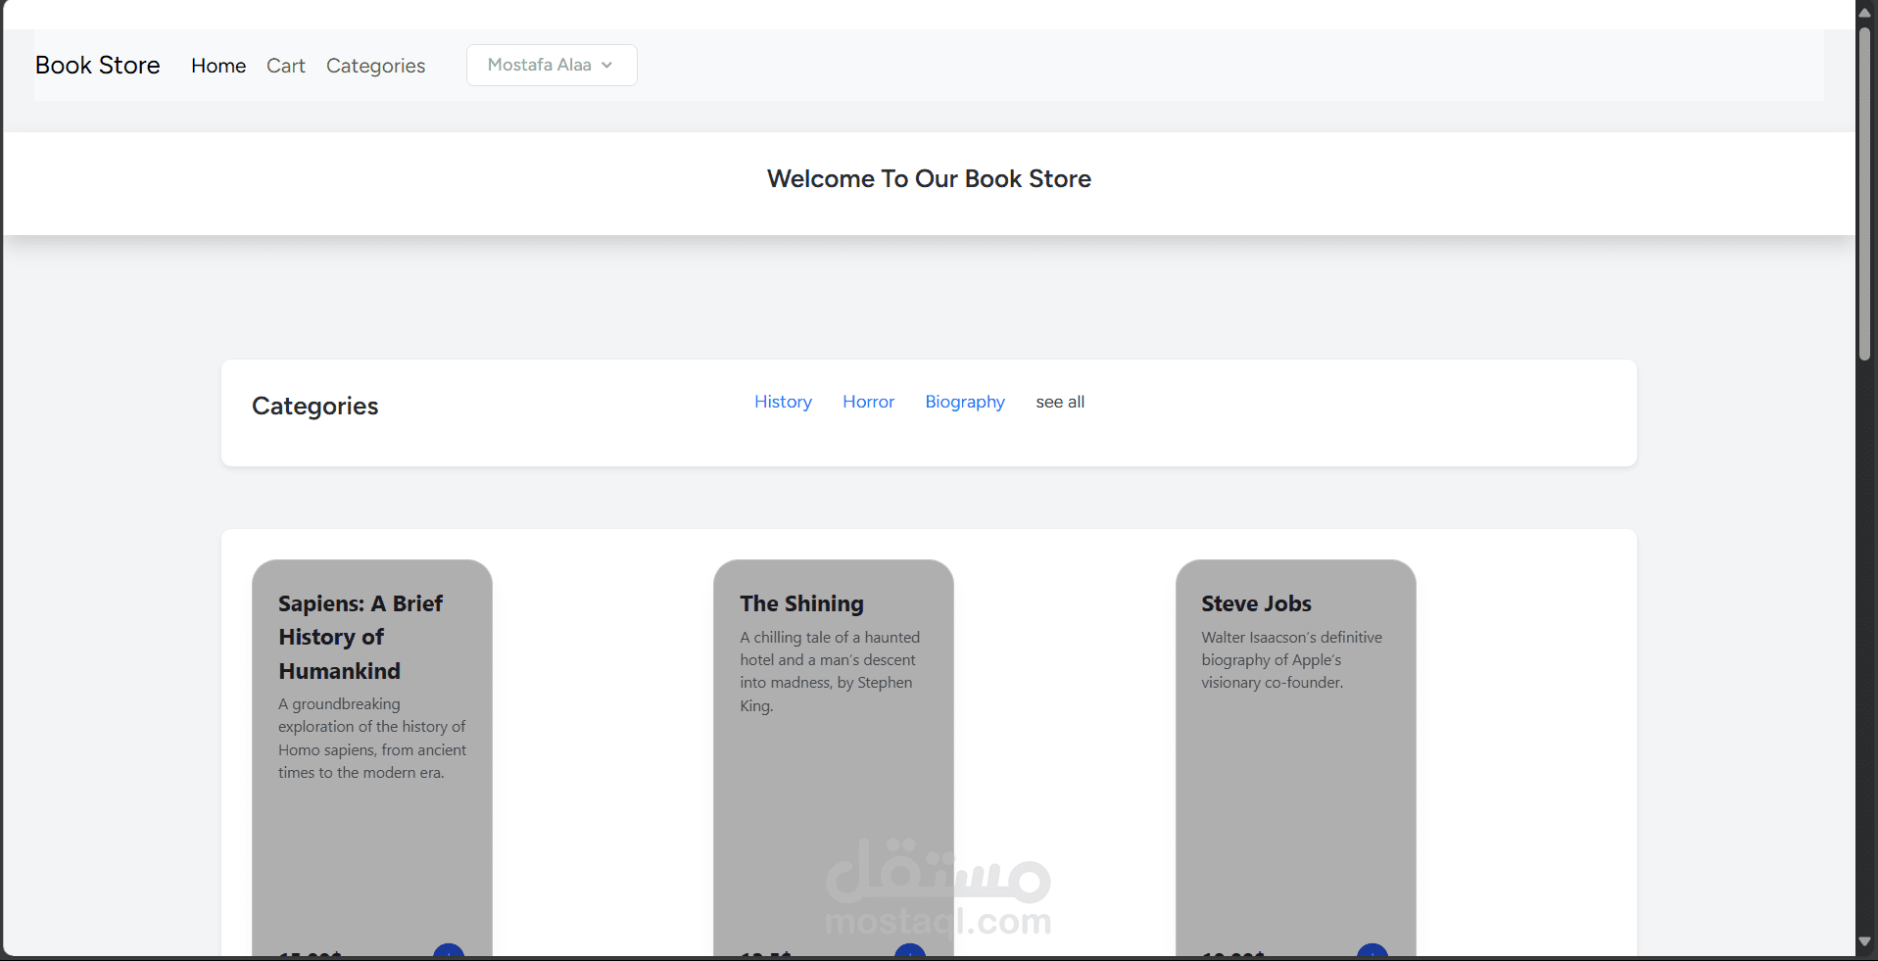This screenshot has width=1878, height=961.
Task: Open Categories in the top navigation
Action: (x=376, y=66)
